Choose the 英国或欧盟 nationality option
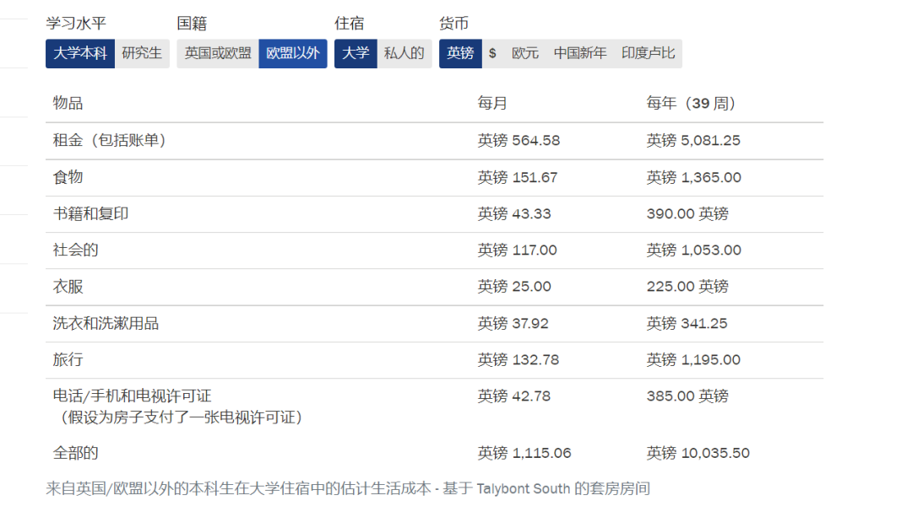Viewport: 912px width, 517px height. [x=218, y=53]
